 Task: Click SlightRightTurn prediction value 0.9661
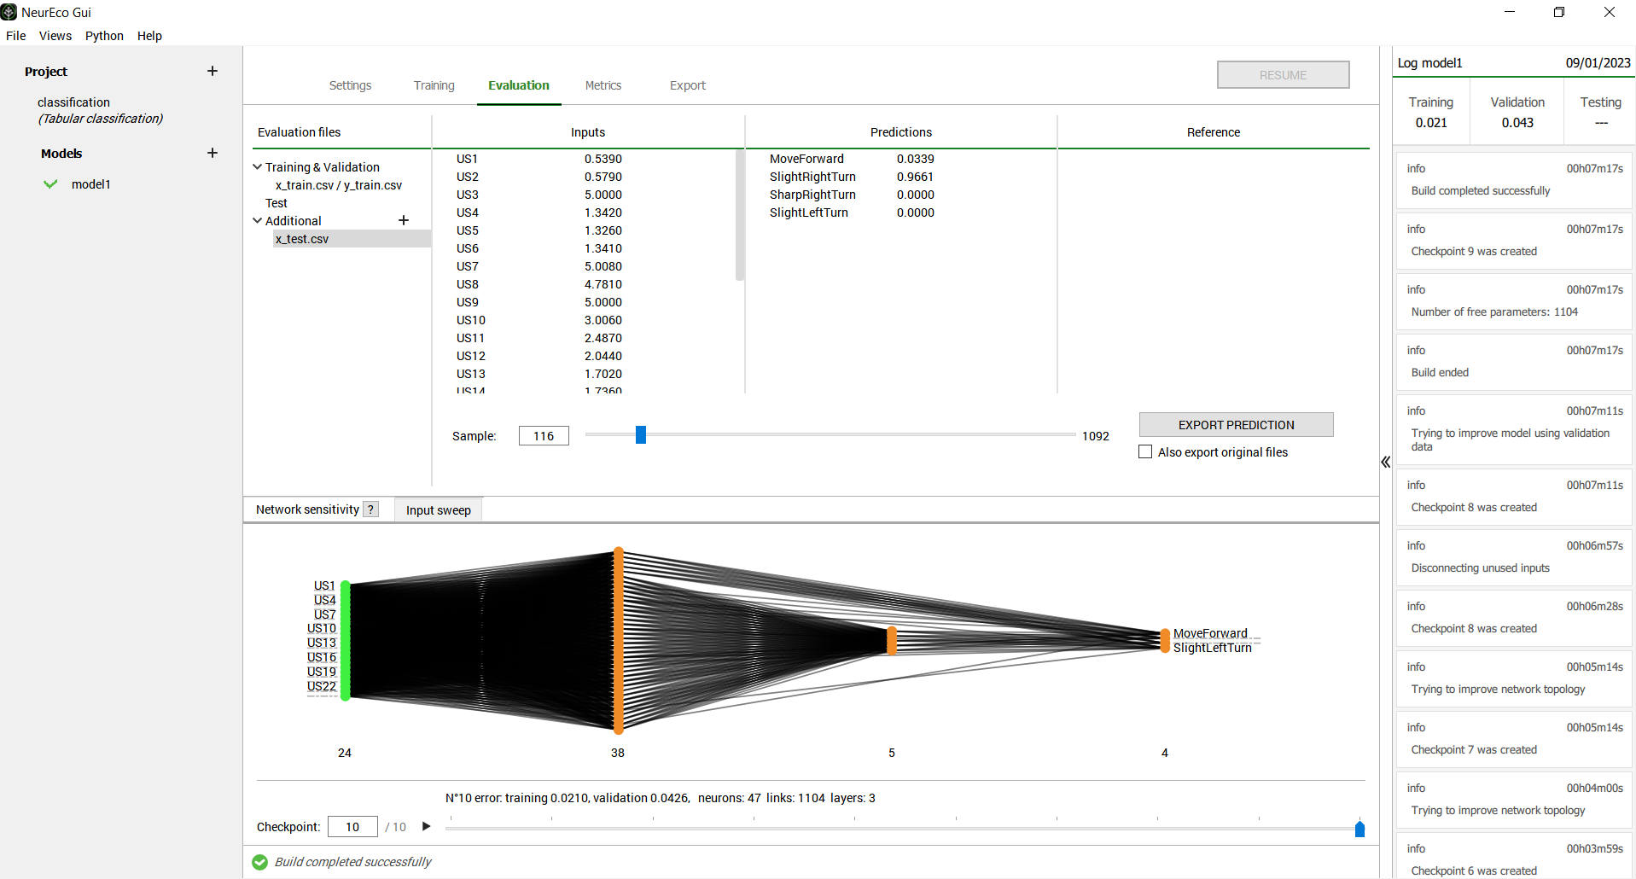tap(915, 177)
